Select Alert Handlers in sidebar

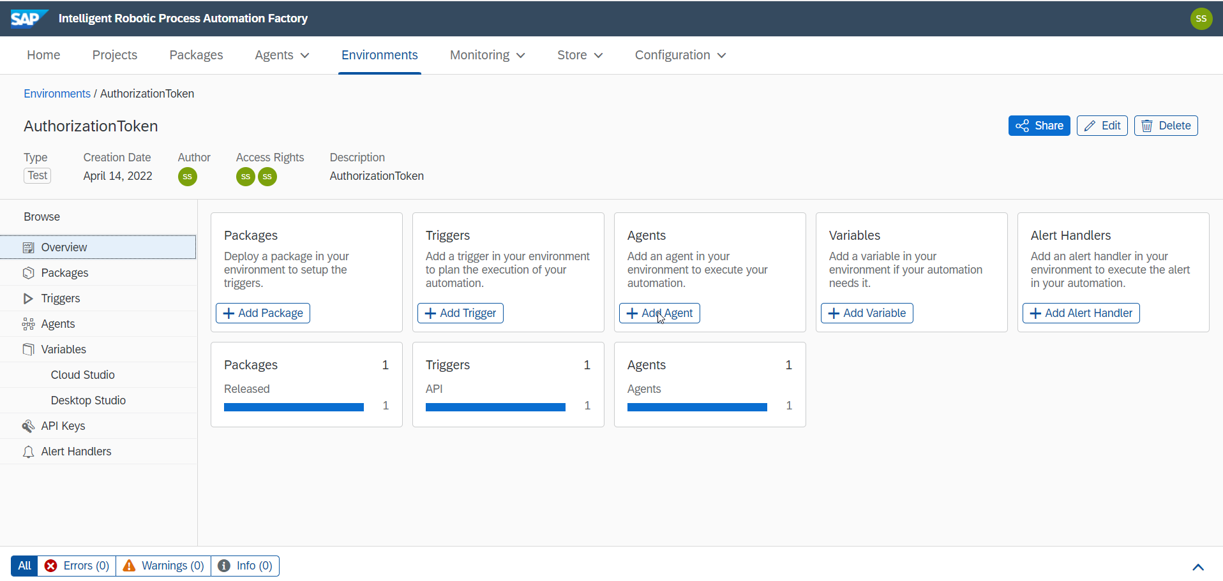click(x=98, y=452)
